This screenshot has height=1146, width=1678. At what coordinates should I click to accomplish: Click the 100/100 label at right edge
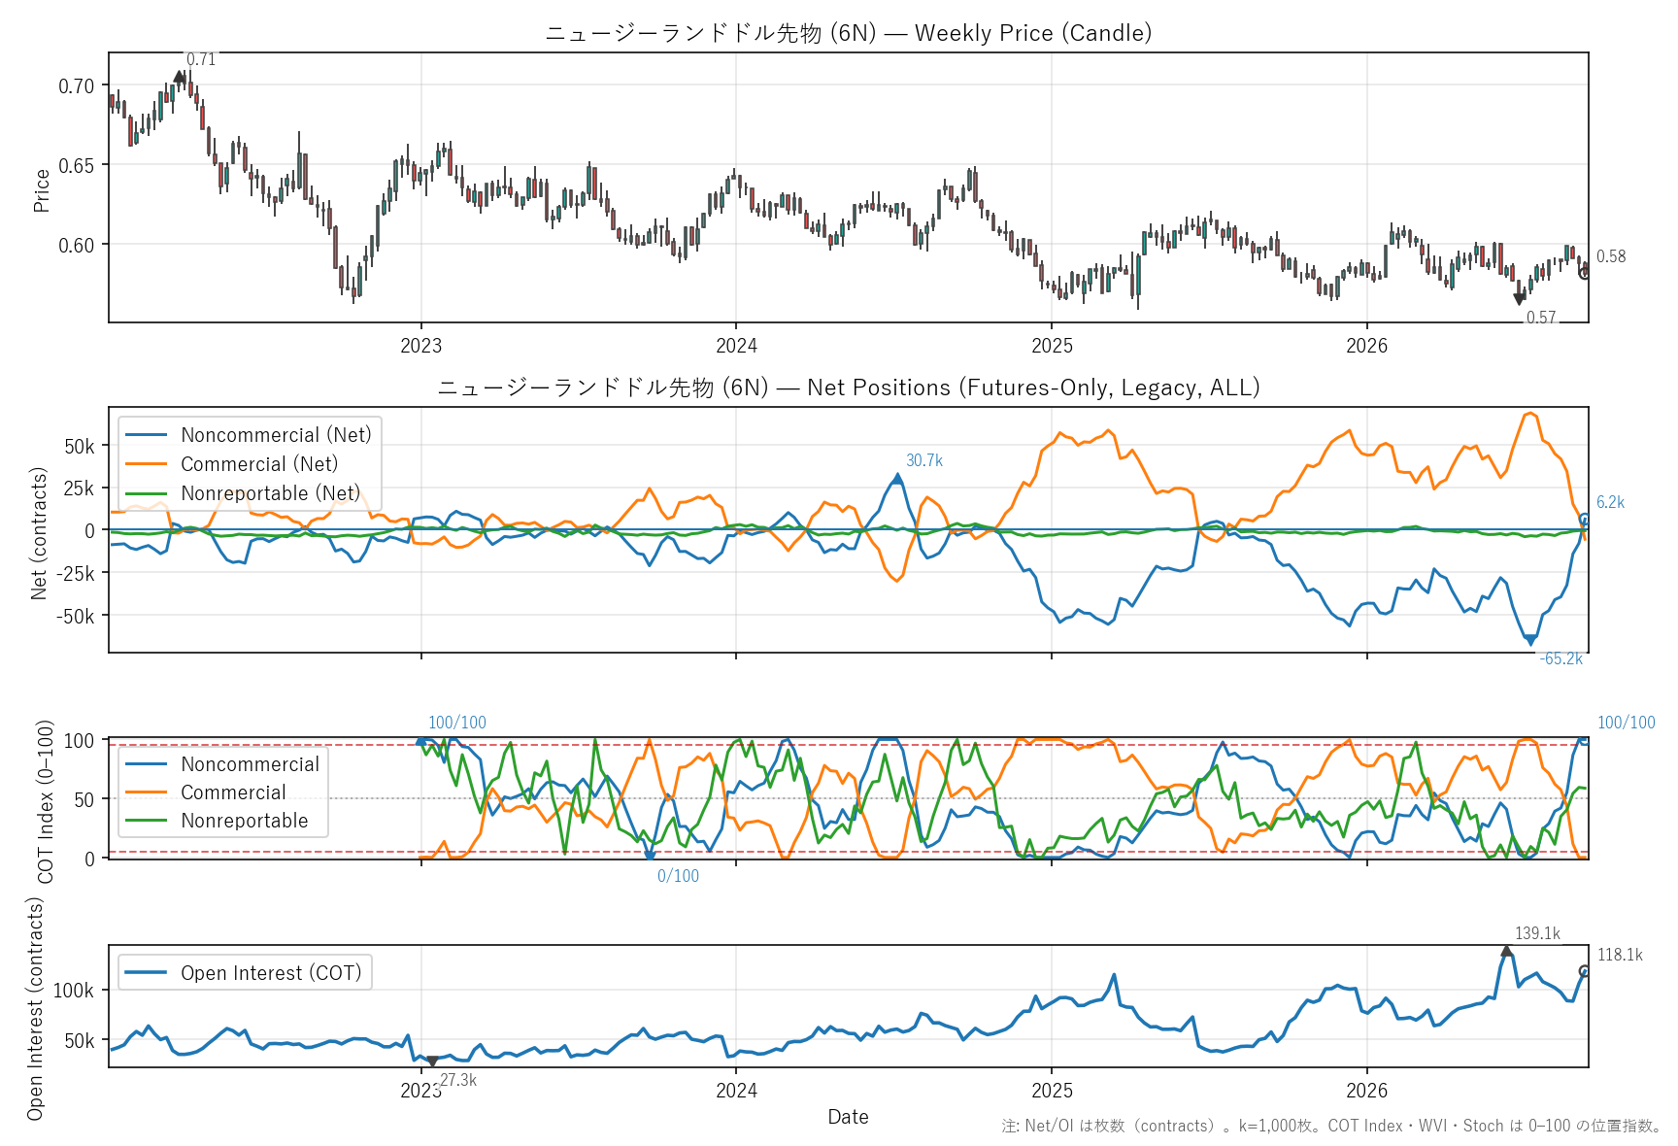[1627, 723]
